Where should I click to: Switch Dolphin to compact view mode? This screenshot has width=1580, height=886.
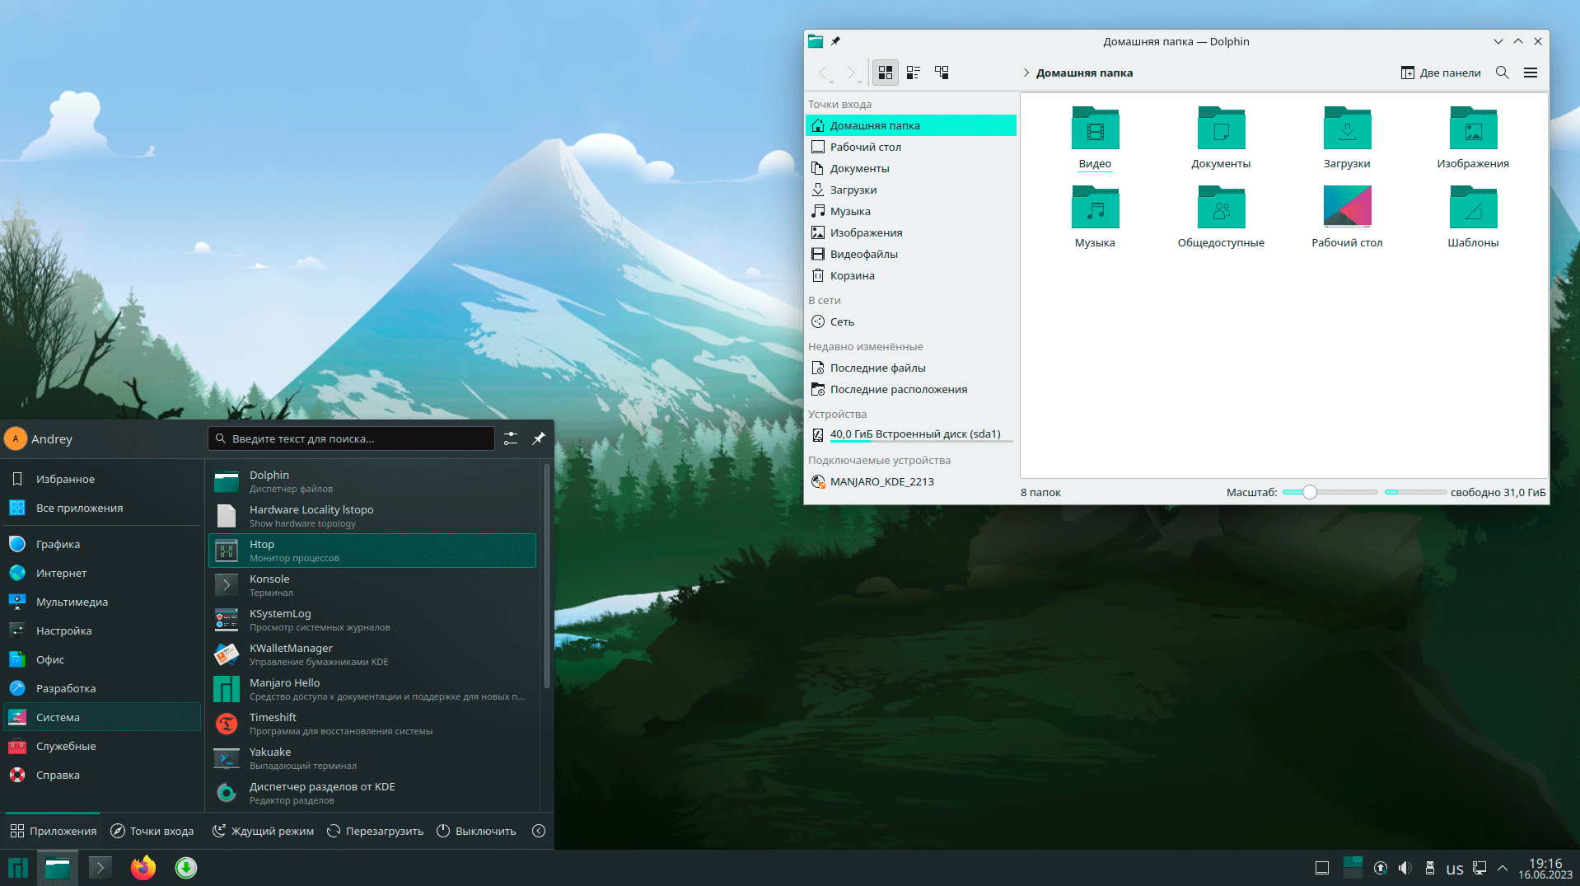click(x=913, y=73)
